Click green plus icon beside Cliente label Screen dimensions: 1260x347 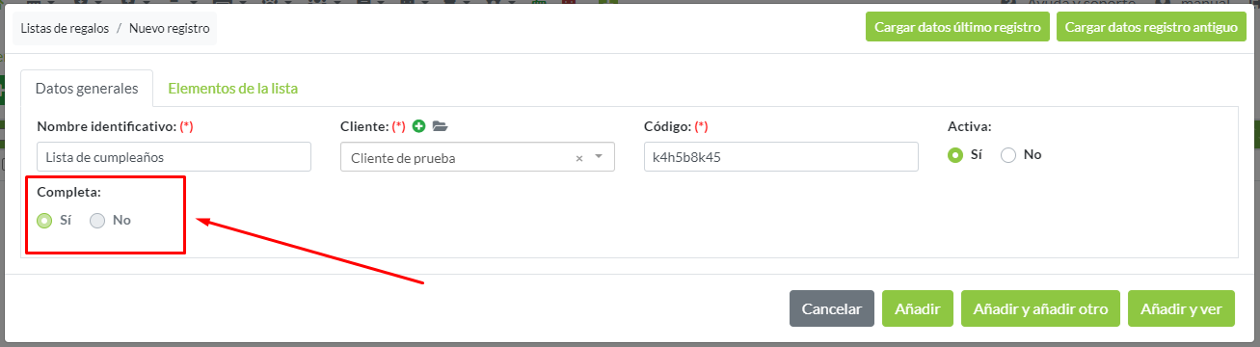(418, 126)
